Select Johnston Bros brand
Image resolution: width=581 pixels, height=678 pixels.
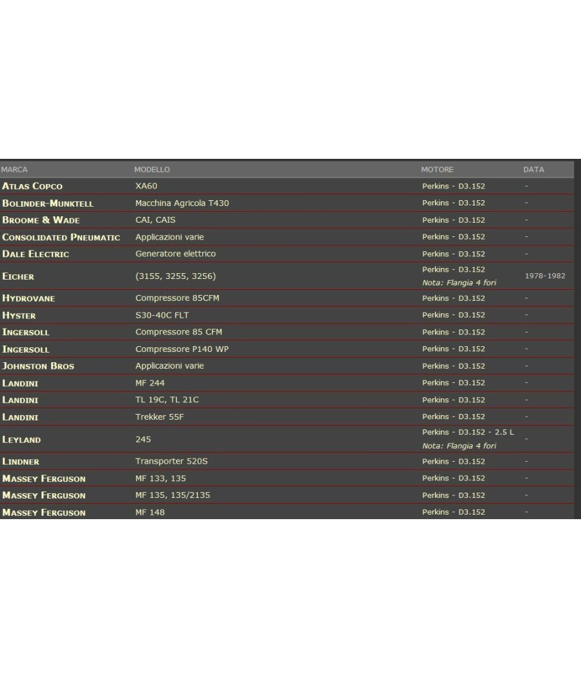tap(38, 366)
